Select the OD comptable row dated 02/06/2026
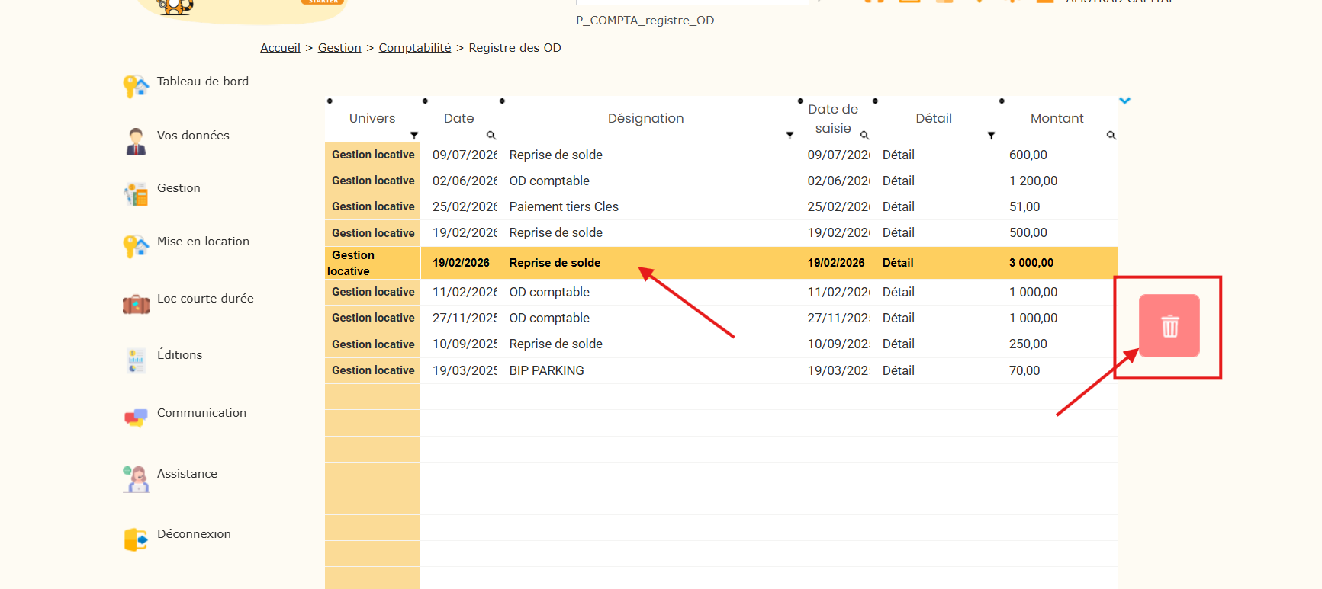 pyautogui.click(x=549, y=181)
